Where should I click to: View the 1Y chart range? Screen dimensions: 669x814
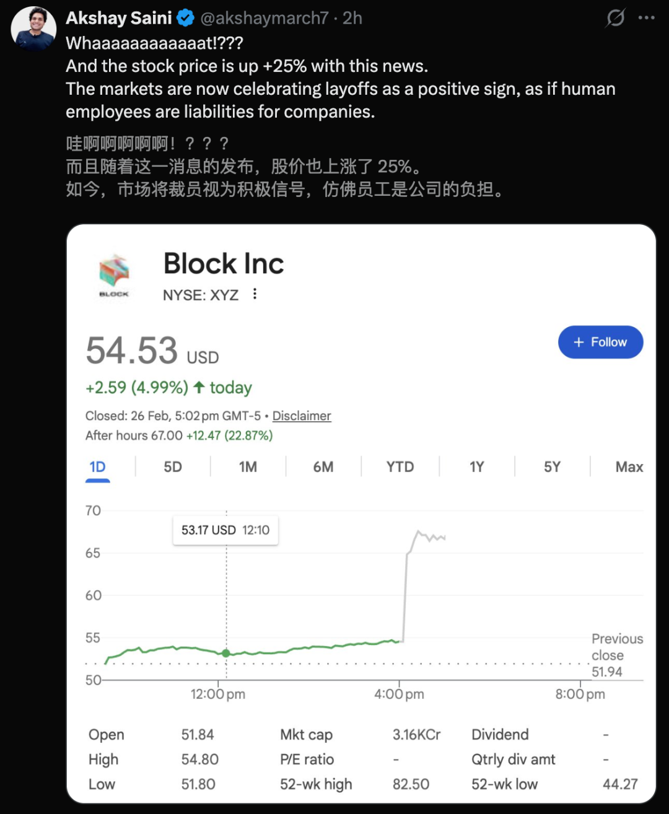coord(476,467)
